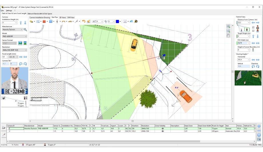263x152 pixels.
Task: Click the undo arrow in toolbar
Action: [x=84, y=21]
